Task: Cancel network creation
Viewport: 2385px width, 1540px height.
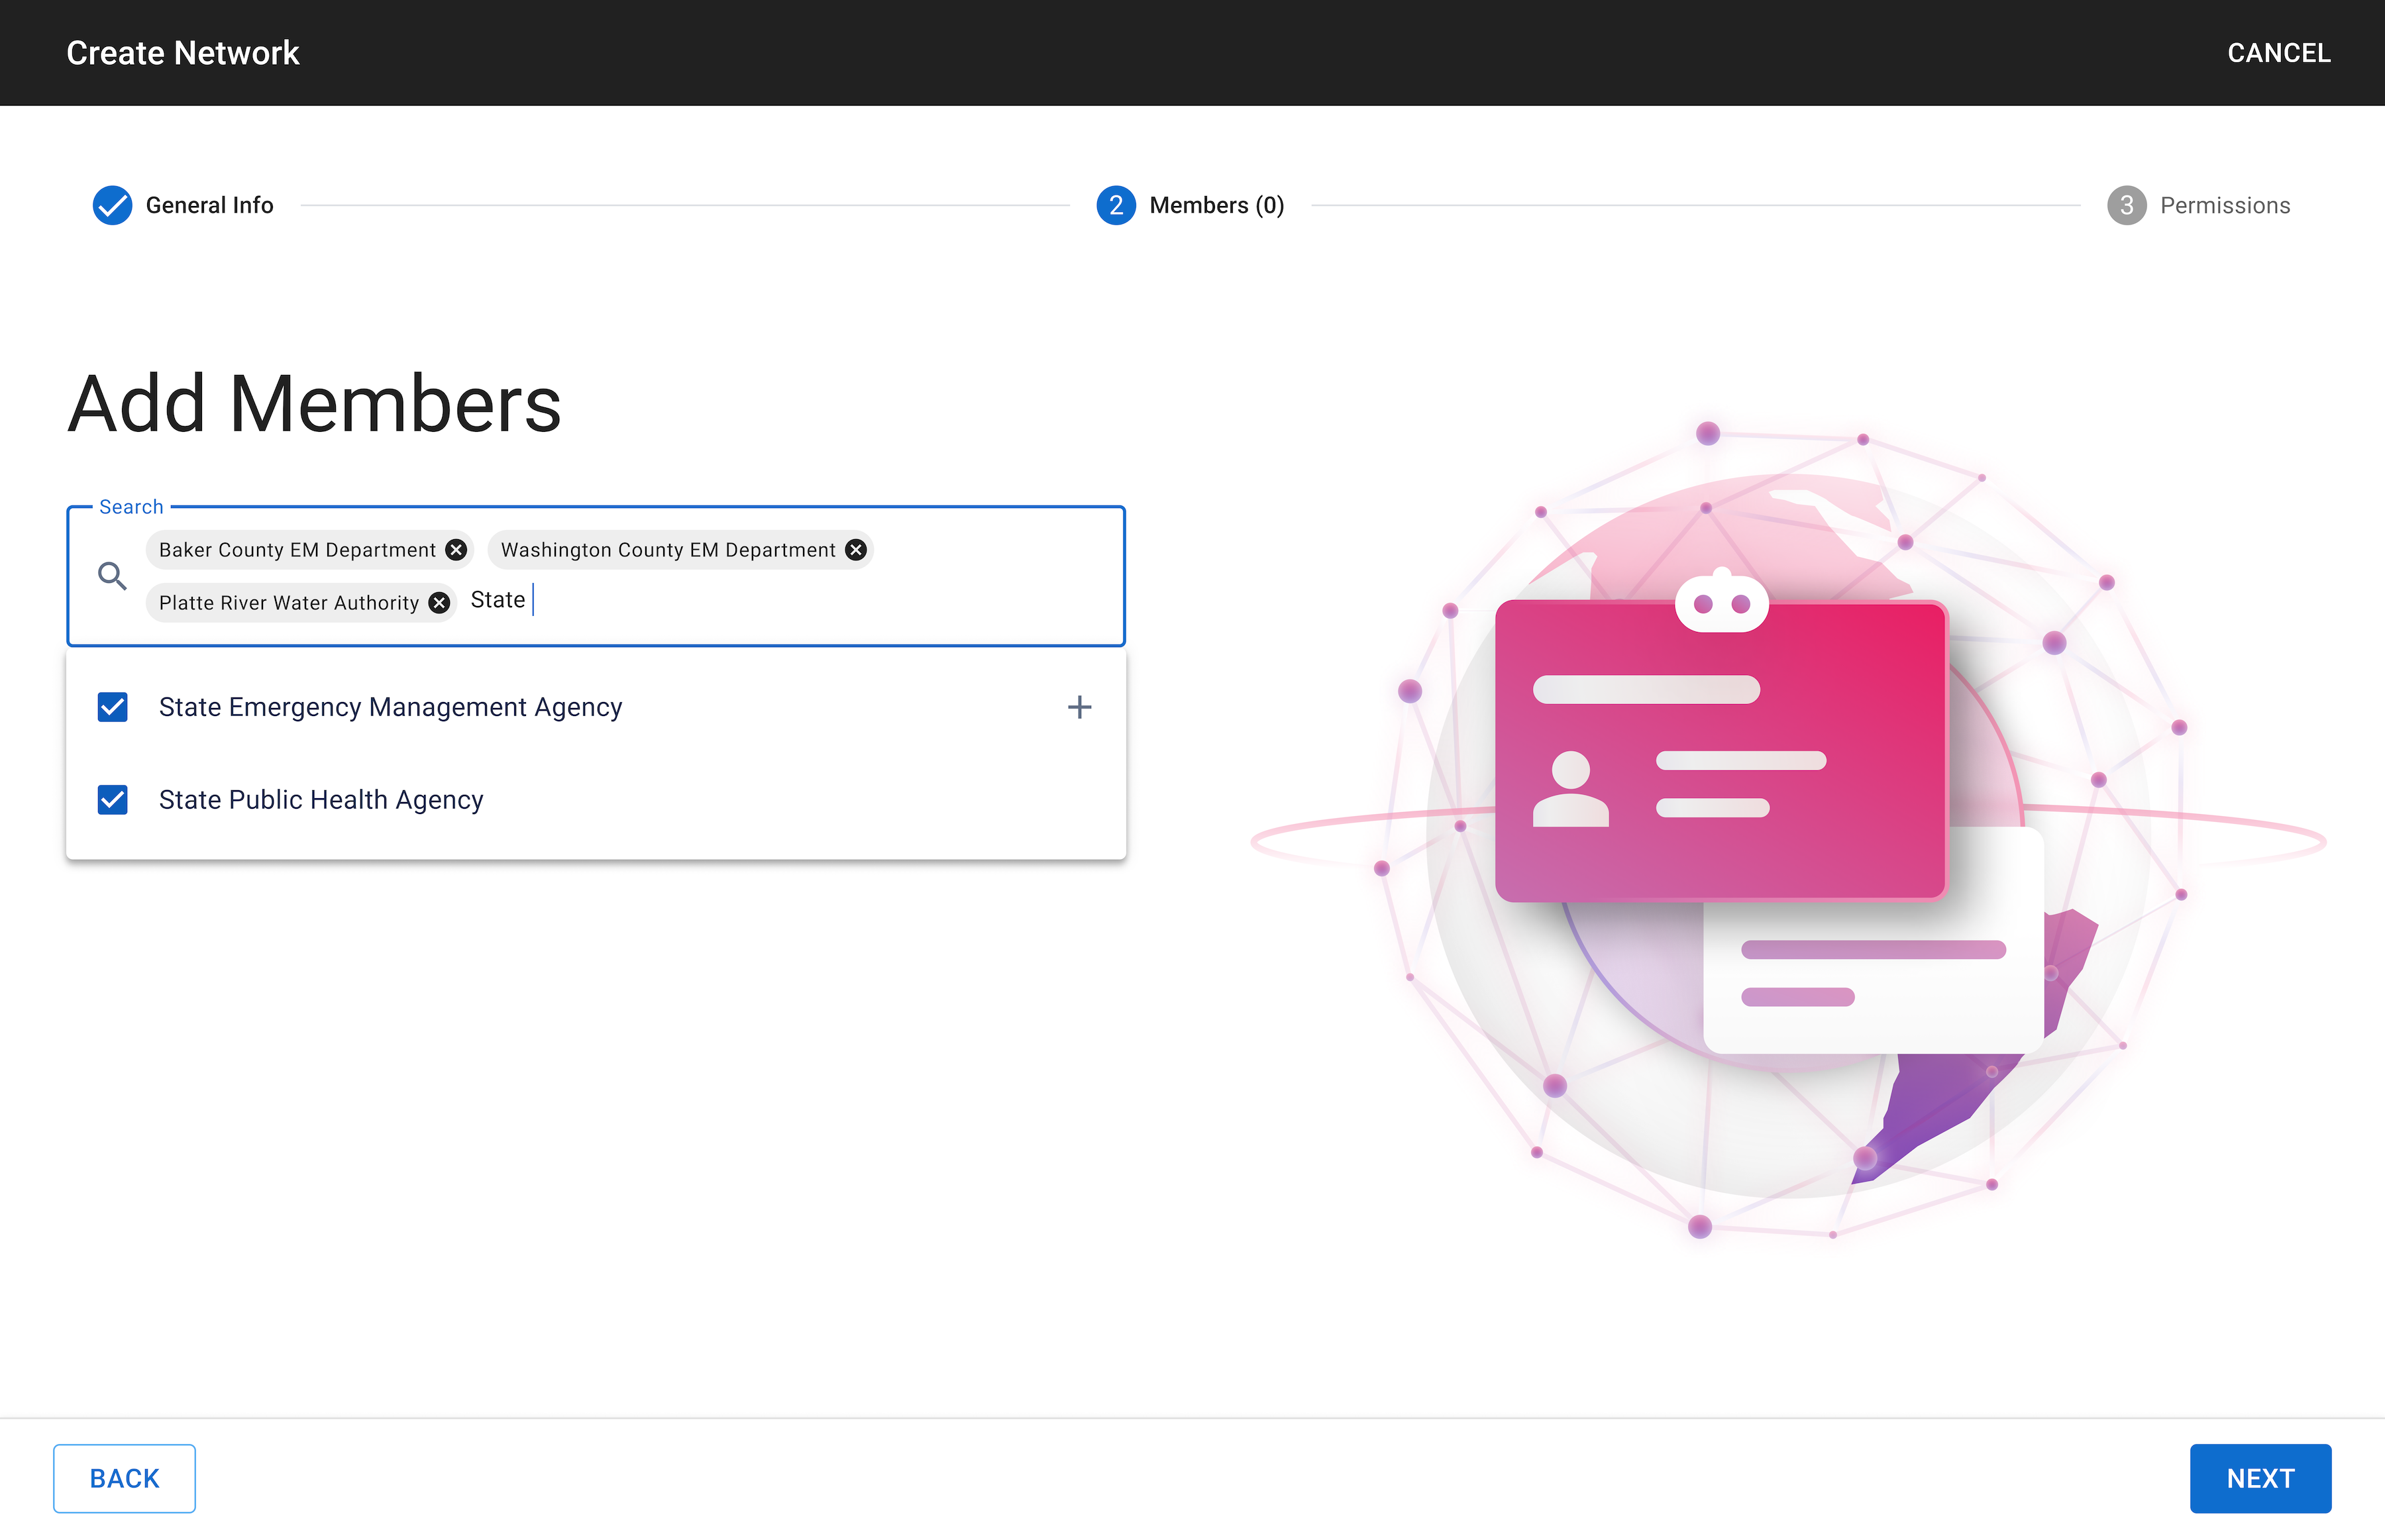Action: coord(2279,53)
